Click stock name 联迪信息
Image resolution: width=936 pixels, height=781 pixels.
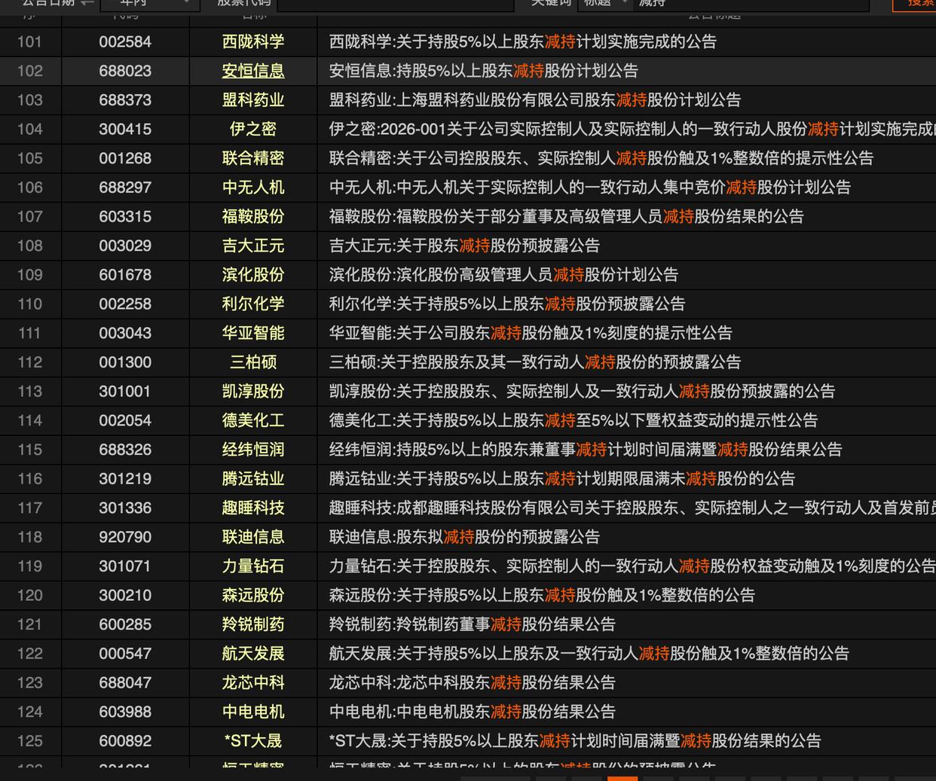click(x=253, y=537)
